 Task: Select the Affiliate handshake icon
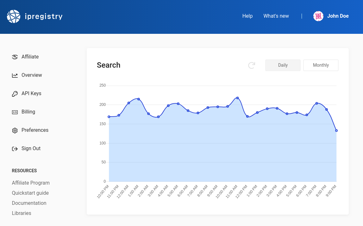15,57
